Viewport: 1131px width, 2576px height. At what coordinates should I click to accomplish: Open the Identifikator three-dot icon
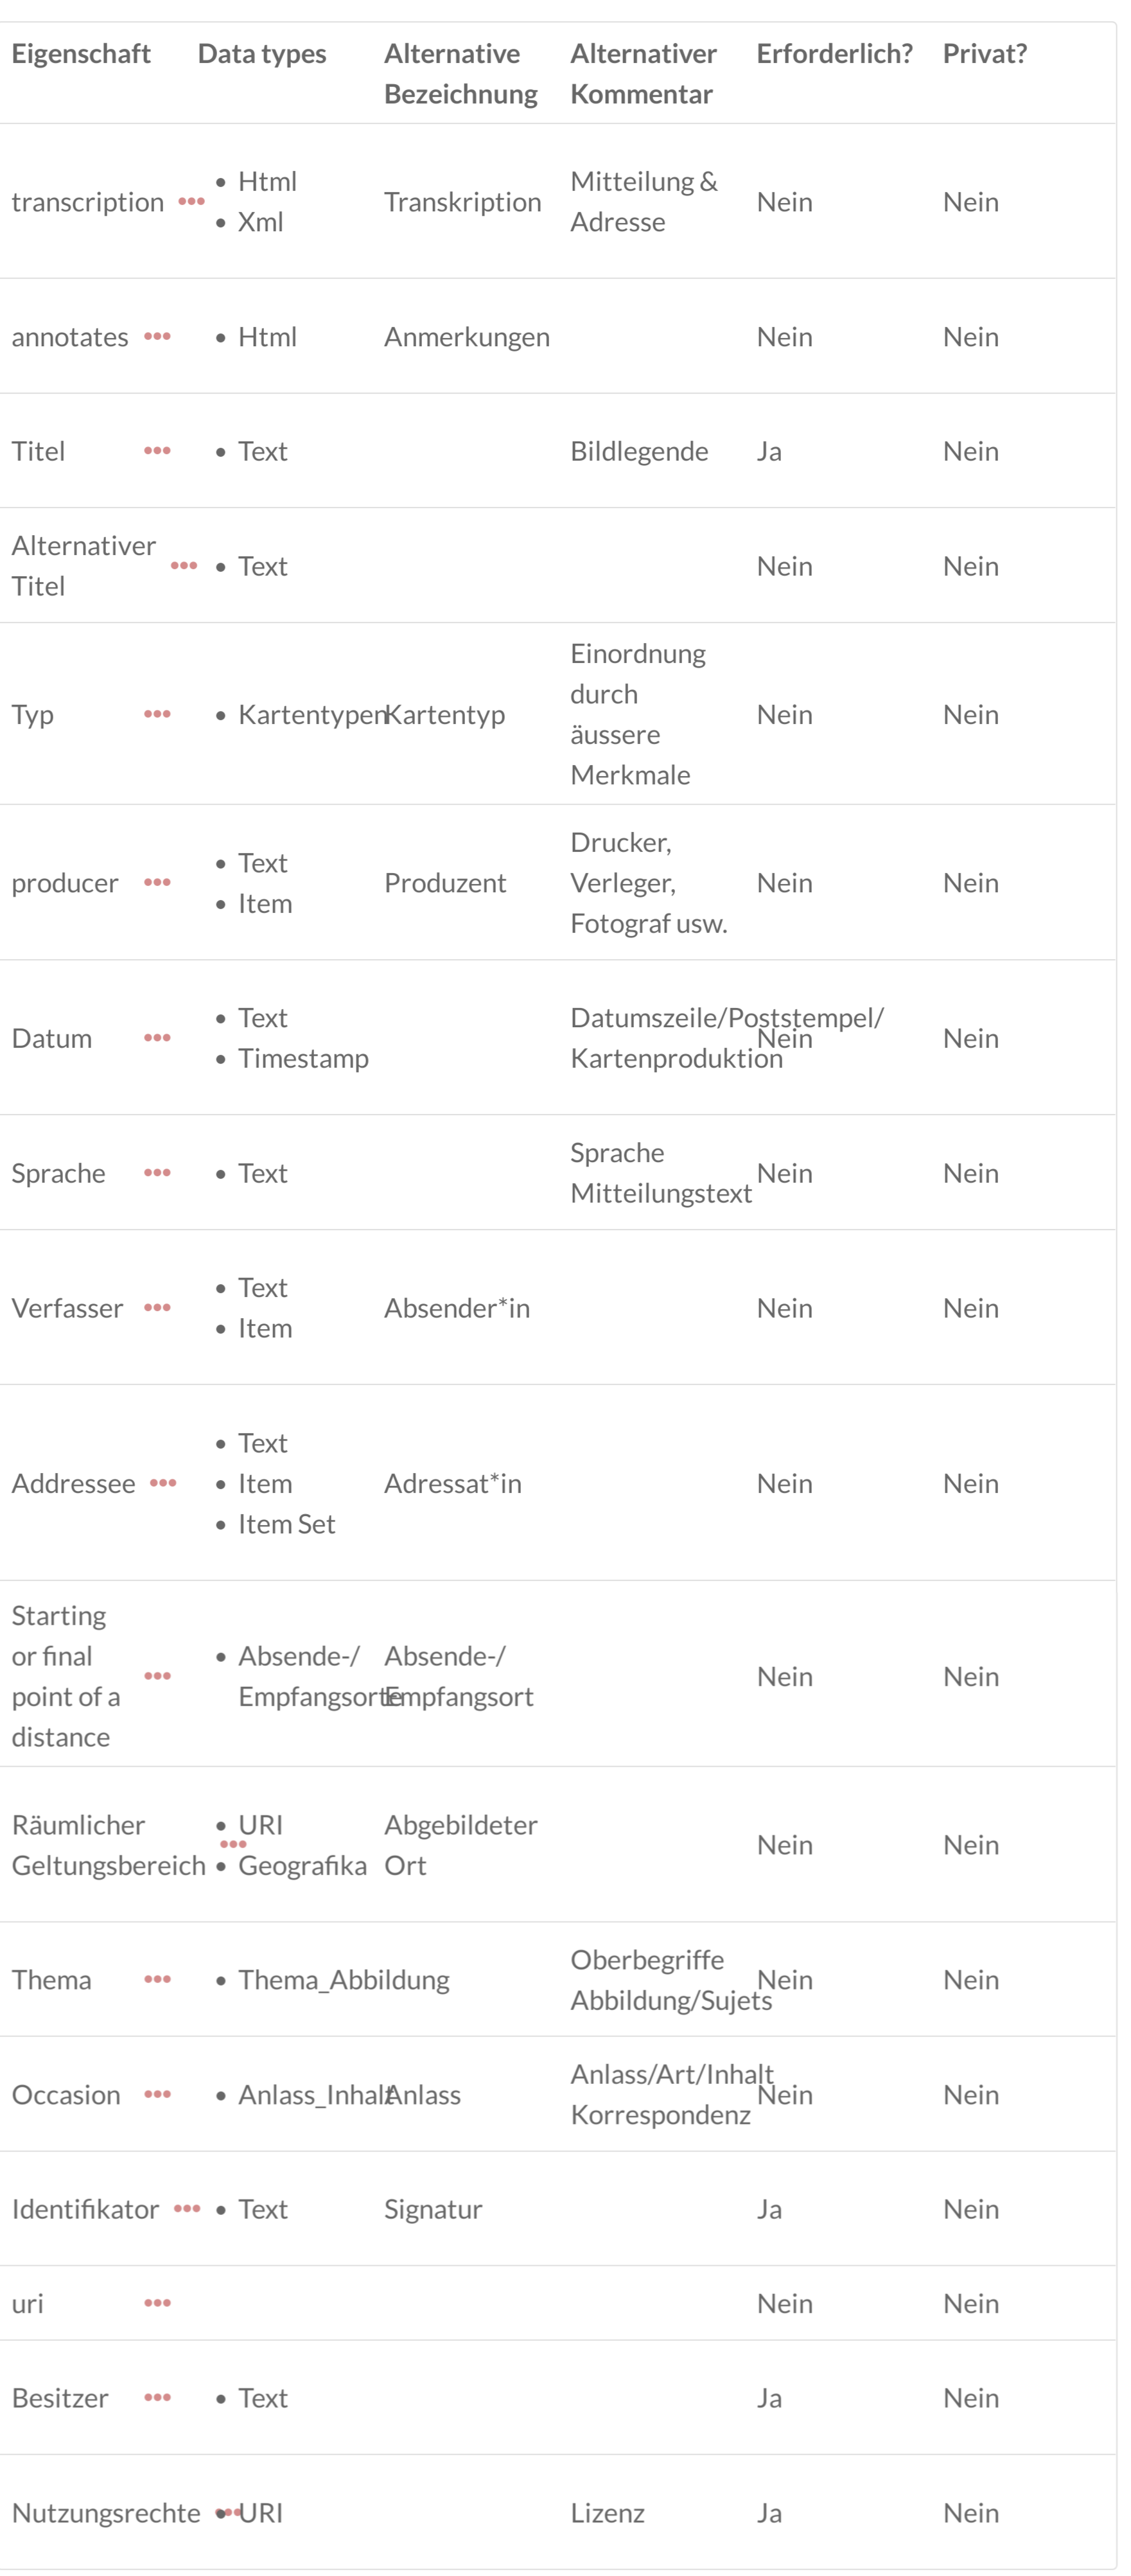pyautogui.click(x=187, y=2208)
